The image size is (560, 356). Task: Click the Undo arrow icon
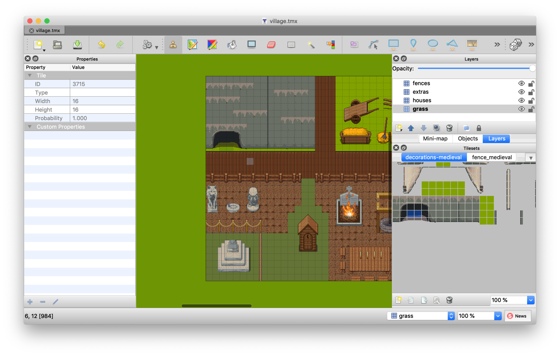coord(102,45)
